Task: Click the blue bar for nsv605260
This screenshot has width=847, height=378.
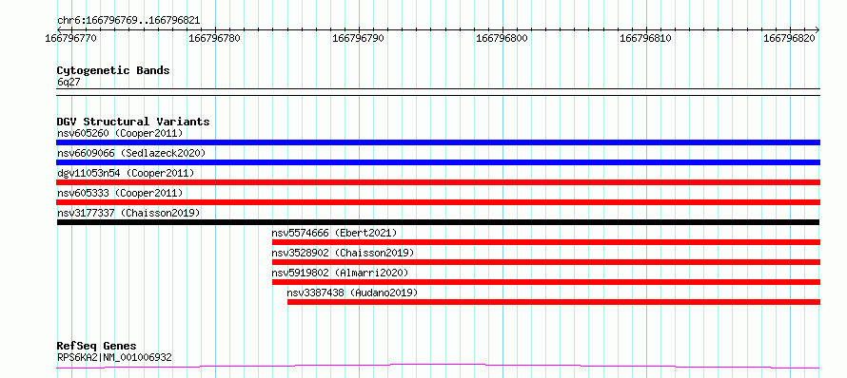Action: coord(438,142)
